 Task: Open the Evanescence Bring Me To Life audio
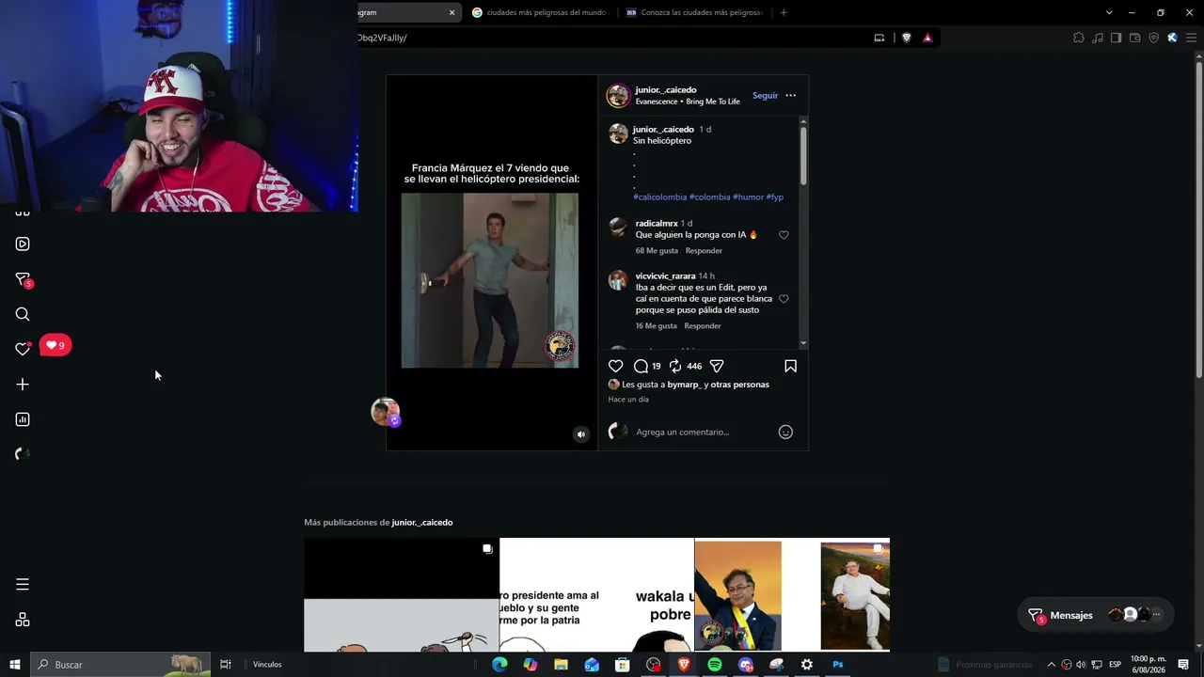(688, 102)
